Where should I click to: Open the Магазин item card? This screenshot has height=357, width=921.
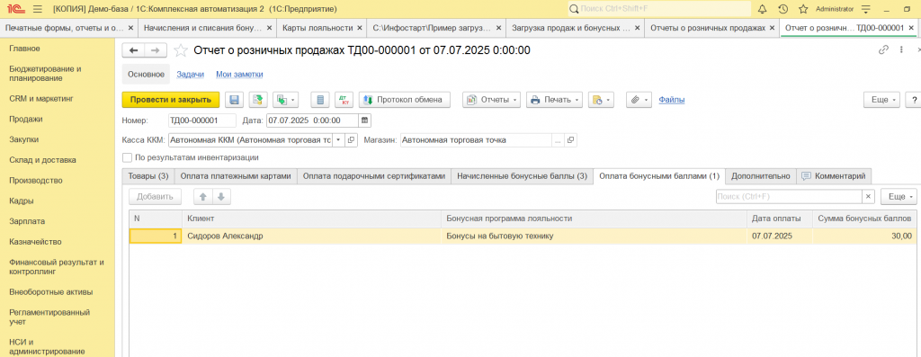[x=570, y=140]
